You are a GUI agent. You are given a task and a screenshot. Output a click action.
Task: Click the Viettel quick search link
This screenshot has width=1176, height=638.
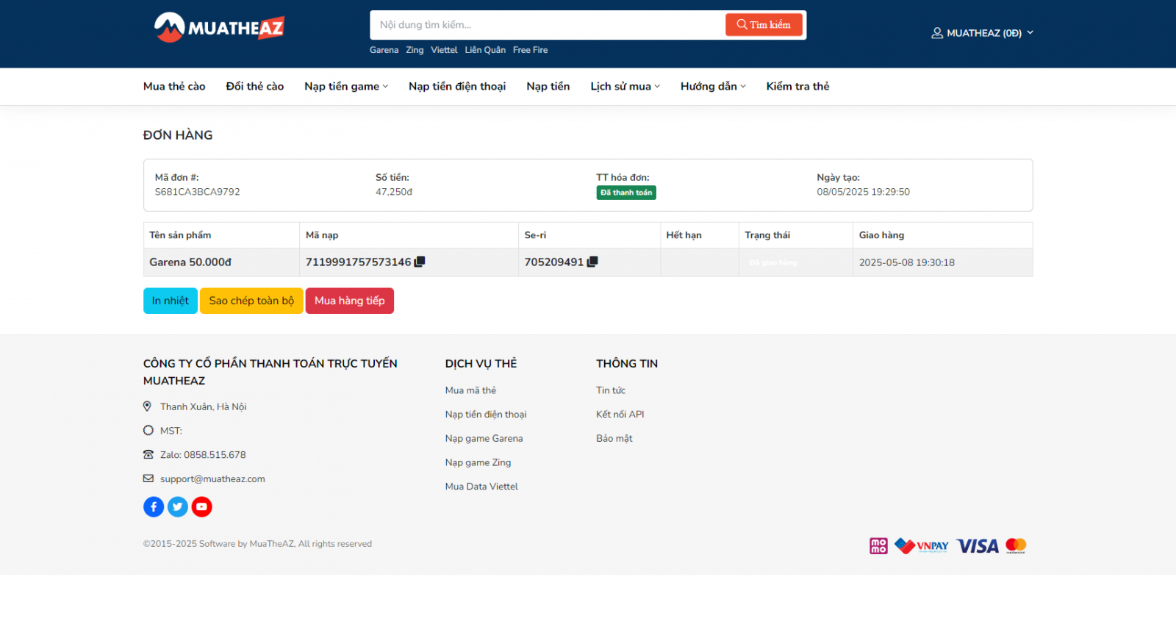point(444,50)
